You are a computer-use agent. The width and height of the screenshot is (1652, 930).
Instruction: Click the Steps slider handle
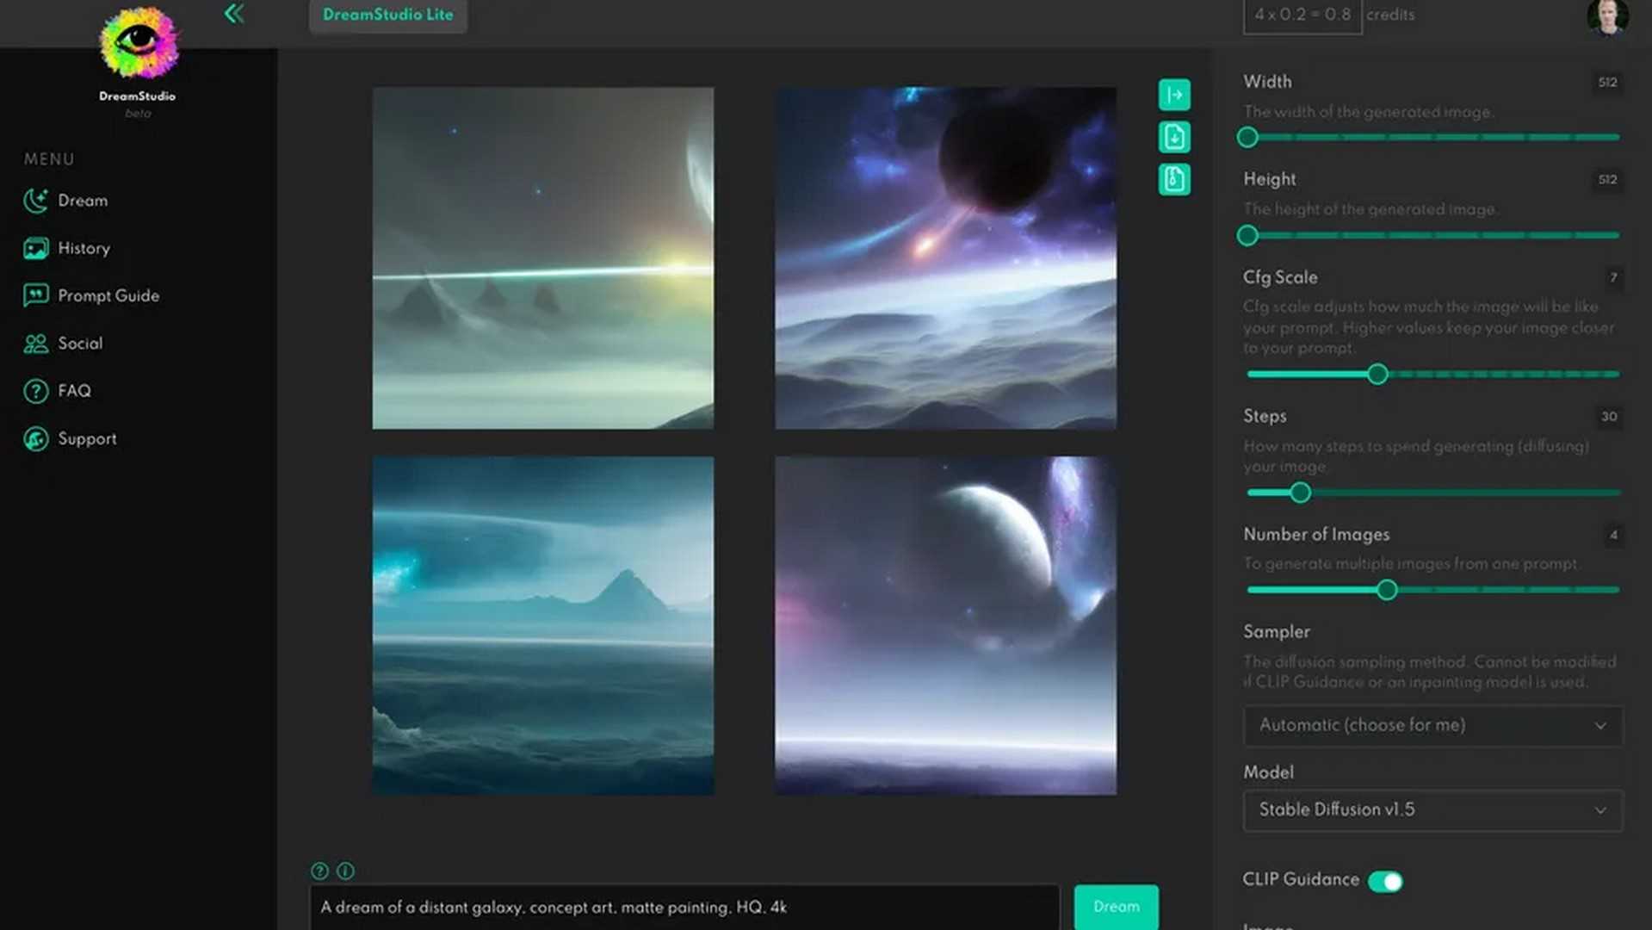[x=1301, y=493]
